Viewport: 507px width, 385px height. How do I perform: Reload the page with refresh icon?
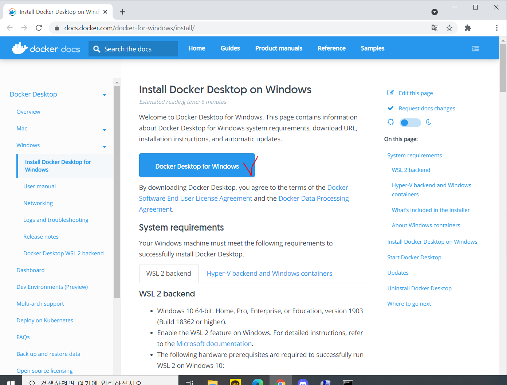tap(39, 28)
